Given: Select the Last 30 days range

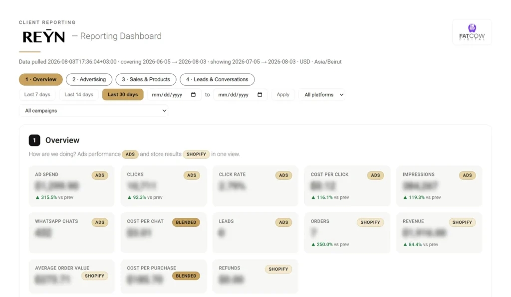Looking at the screenshot, I should 123,95.
